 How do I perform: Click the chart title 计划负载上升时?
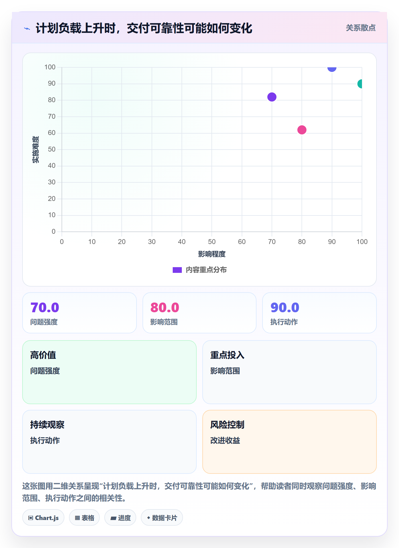pyautogui.click(x=144, y=29)
